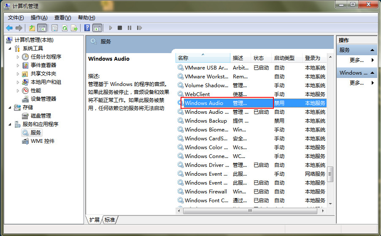Expand the 共享文件夹 branch arrow

point(18,74)
